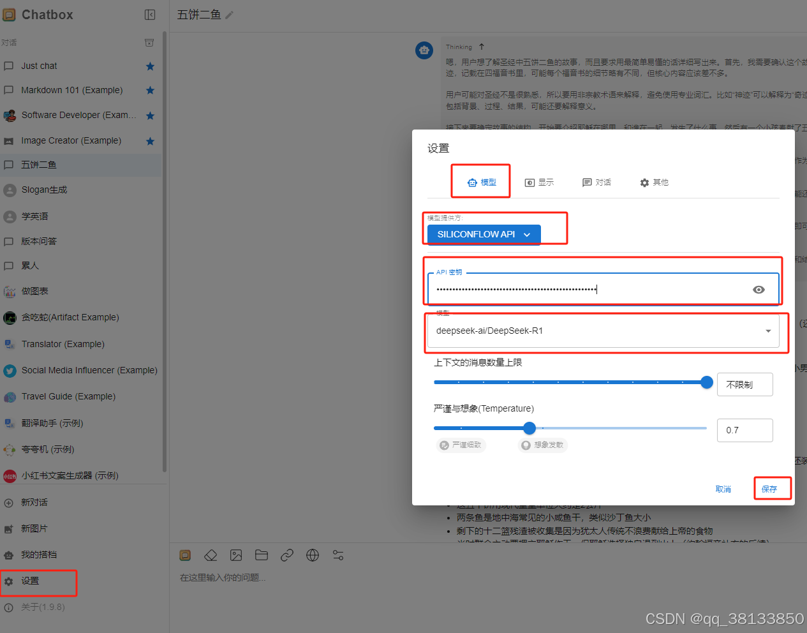The width and height of the screenshot is (807, 633).
Task: Open conversation settings sliders icon
Action: coord(338,556)
